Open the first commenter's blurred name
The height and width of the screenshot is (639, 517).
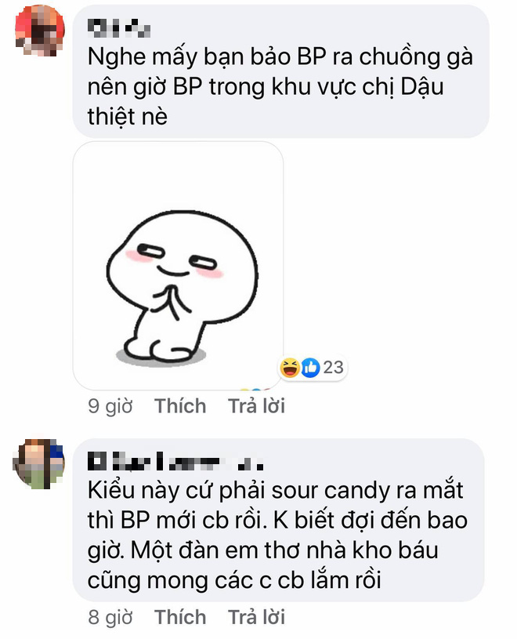(x=119, y=28)
